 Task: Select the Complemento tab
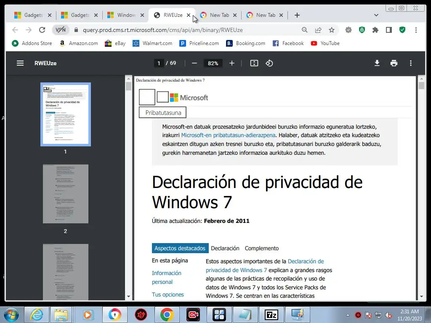pyautogui.click(x=262, y=248)
